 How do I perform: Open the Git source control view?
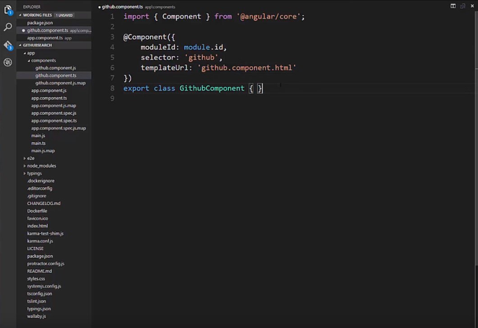(x=8, y=45)
